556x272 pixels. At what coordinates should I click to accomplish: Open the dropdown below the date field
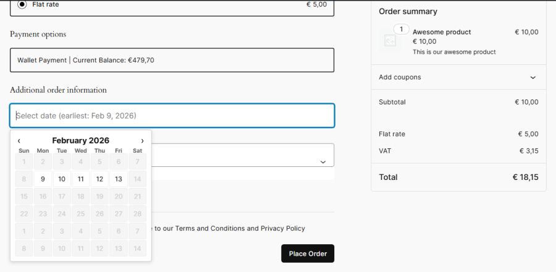point(322,162)
